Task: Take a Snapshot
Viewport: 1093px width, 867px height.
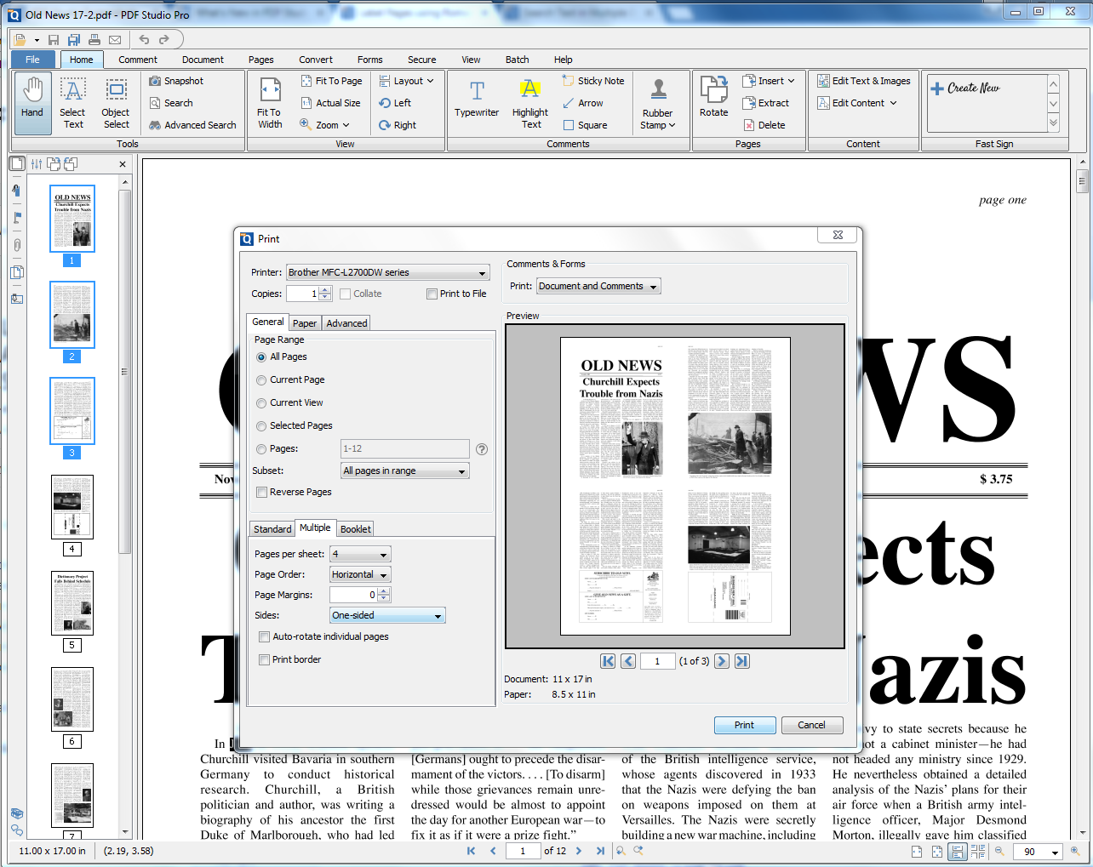Action: click(176, 81)
